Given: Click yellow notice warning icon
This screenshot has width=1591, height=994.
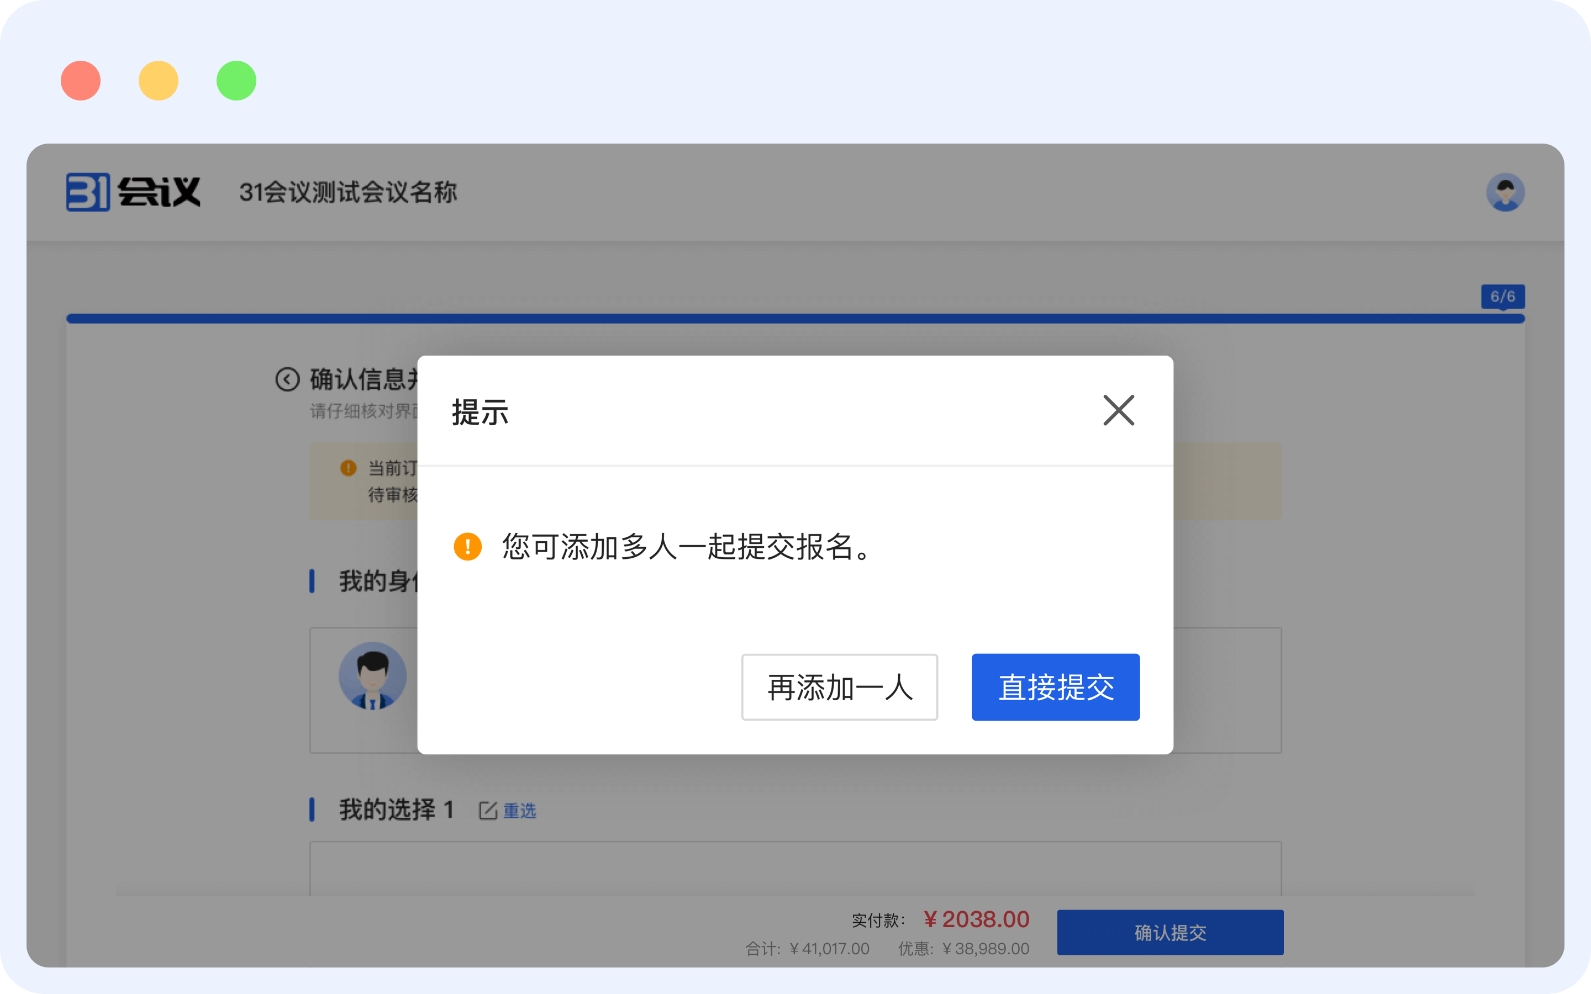Looking at the screenshot, I should 348,468.
